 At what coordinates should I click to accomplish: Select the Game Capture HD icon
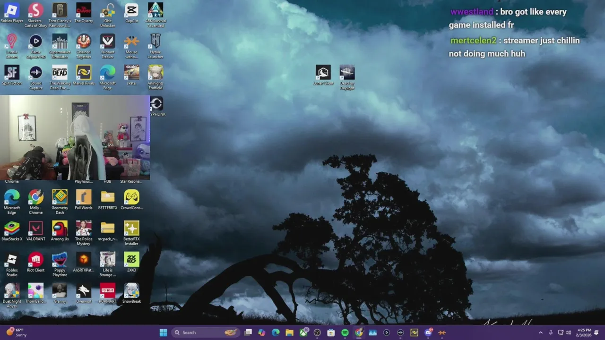[x=36, y=46]
